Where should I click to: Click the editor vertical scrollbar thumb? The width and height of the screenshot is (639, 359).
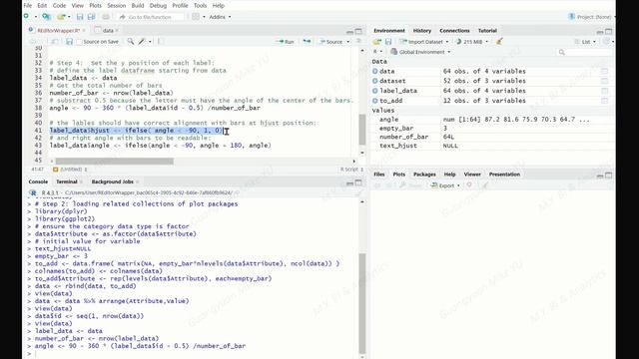[362, 130]
